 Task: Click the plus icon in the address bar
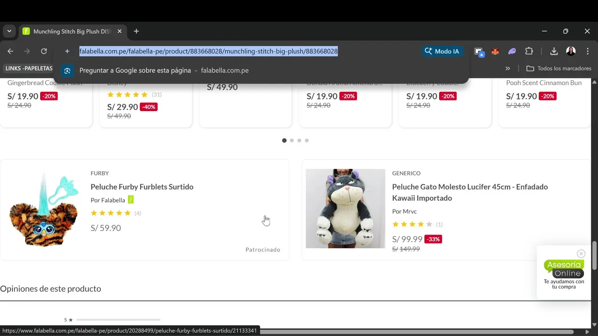click(67, 51)
